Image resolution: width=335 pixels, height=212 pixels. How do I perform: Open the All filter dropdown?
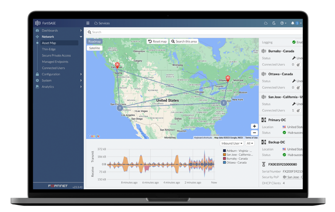pyautogui.click(x=250, y=143)
